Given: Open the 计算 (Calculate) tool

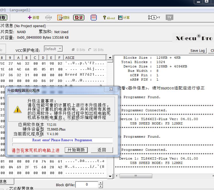Looking at the screenshot, I should coord(124,18).
